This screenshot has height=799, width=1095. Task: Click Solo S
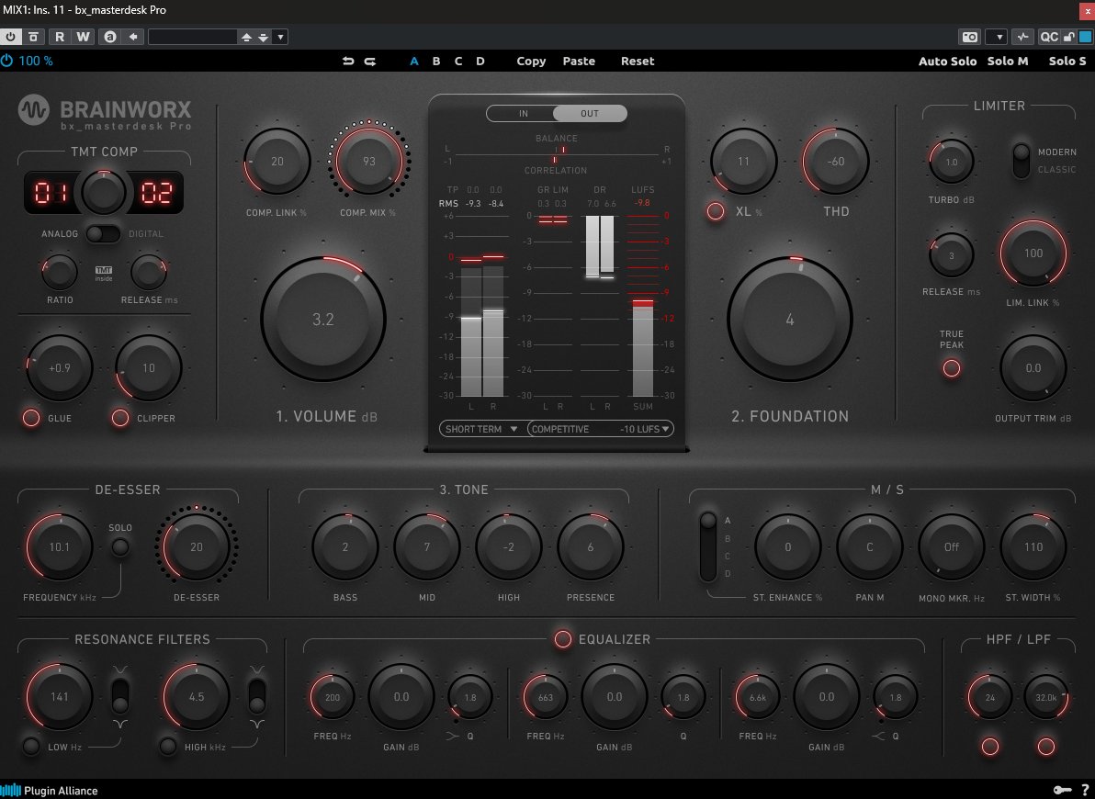coord(1067,62)
